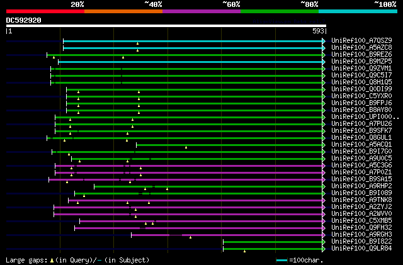Click the UniRef100_A5C3G6 text

361,166
